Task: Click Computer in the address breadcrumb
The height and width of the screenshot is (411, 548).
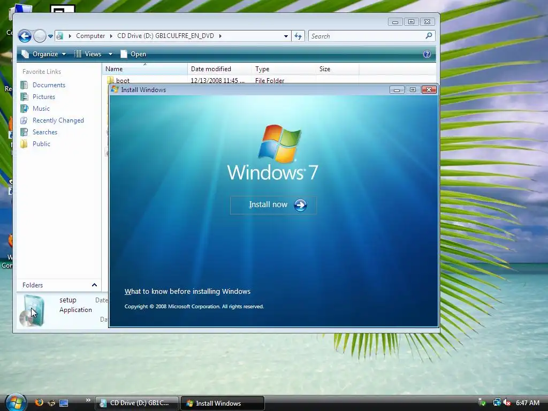Action: pos(90,36)
